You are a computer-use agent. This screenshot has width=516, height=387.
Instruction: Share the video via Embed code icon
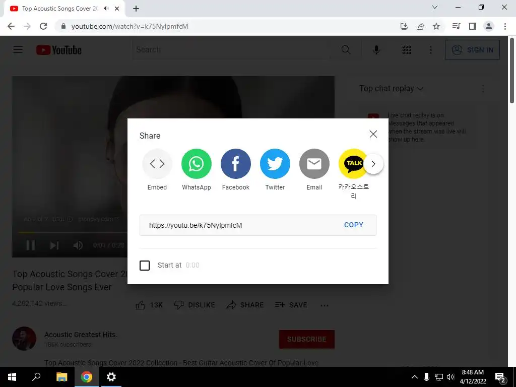pos(157,164)
